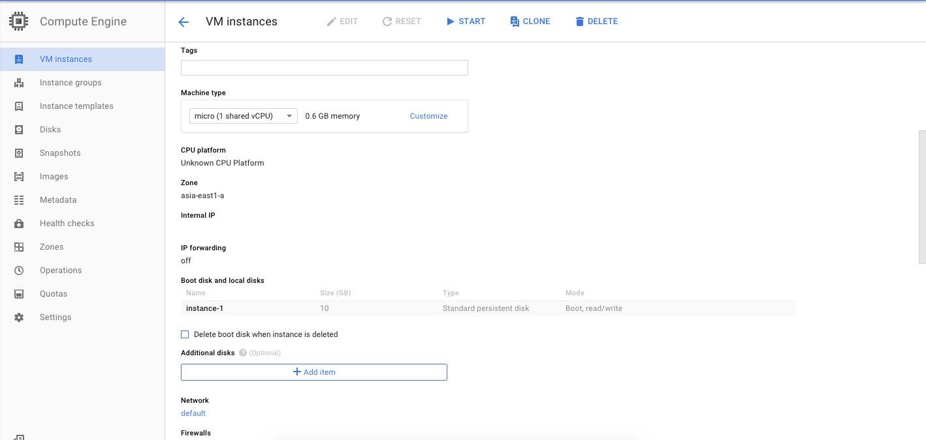Select the instance-1 boot disk row
The width and height of the screenshot is (926, 440).
(x=488, y=308)
